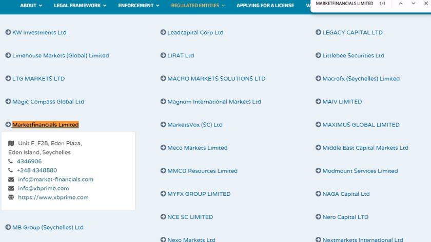Click arrow icon beside KW Investments Ltd

coord(8,32)
